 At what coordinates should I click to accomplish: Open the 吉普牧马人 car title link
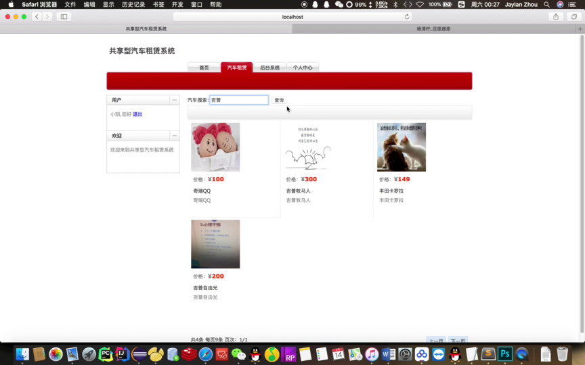[298, 191]
